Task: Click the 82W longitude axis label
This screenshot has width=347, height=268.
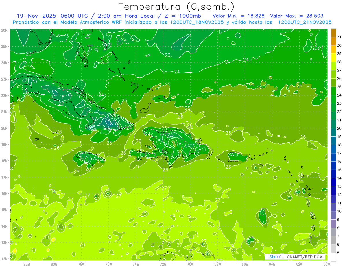Action: pos(27,264)
